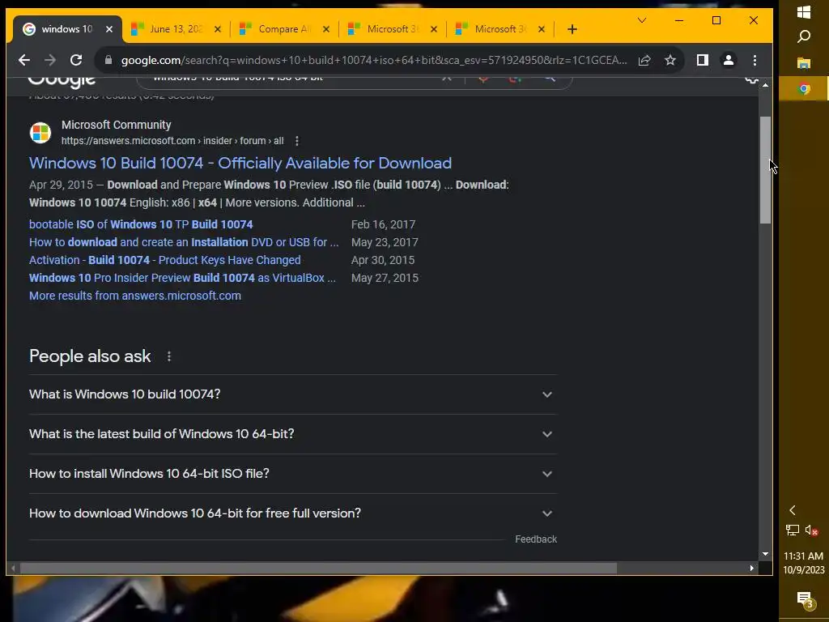Click the horizontal scroll right arrow
This screenshot has width=829, height=622.
click(752, 568)
